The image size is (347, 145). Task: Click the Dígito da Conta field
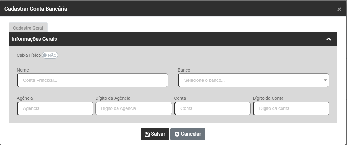[291, 108]
